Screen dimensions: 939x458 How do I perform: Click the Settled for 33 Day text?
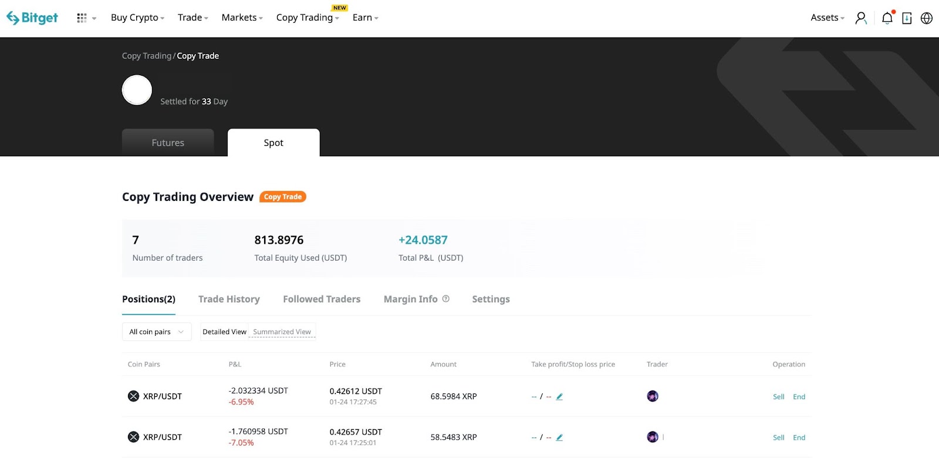[x=194, y=102]
